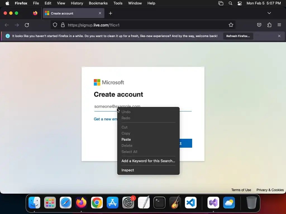Close the Create account tab
This screenshot has height=214, width=286.
click(x=100, y=13)
